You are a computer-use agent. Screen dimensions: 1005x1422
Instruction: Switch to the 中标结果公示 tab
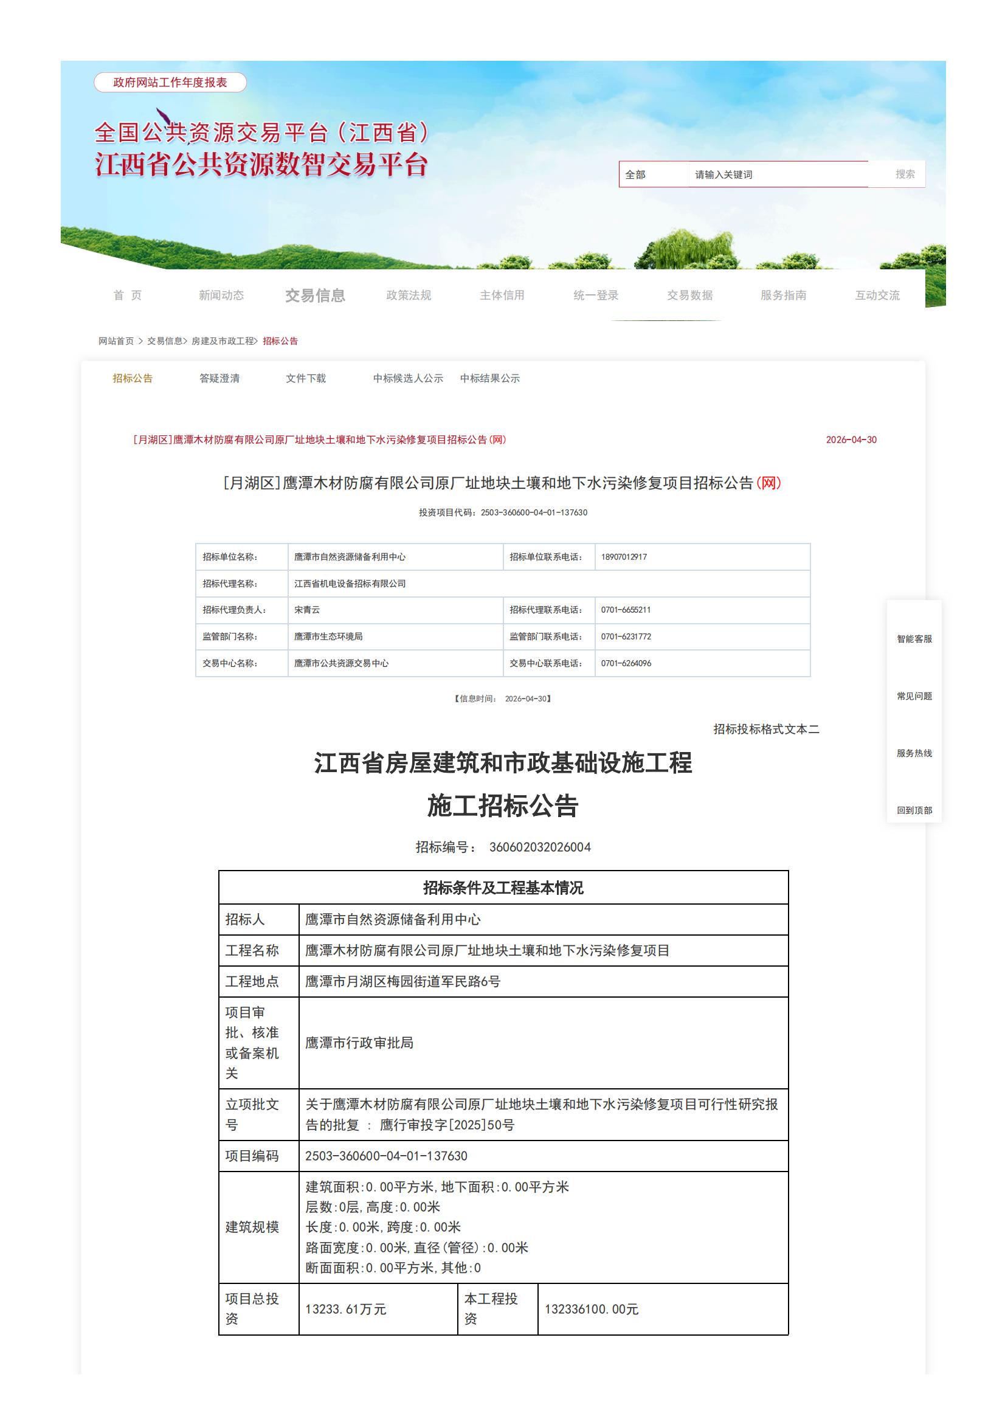(x=490, y=378)
